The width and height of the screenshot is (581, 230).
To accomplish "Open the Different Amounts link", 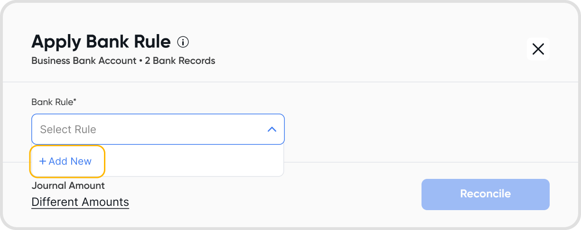I will (80, 202).
